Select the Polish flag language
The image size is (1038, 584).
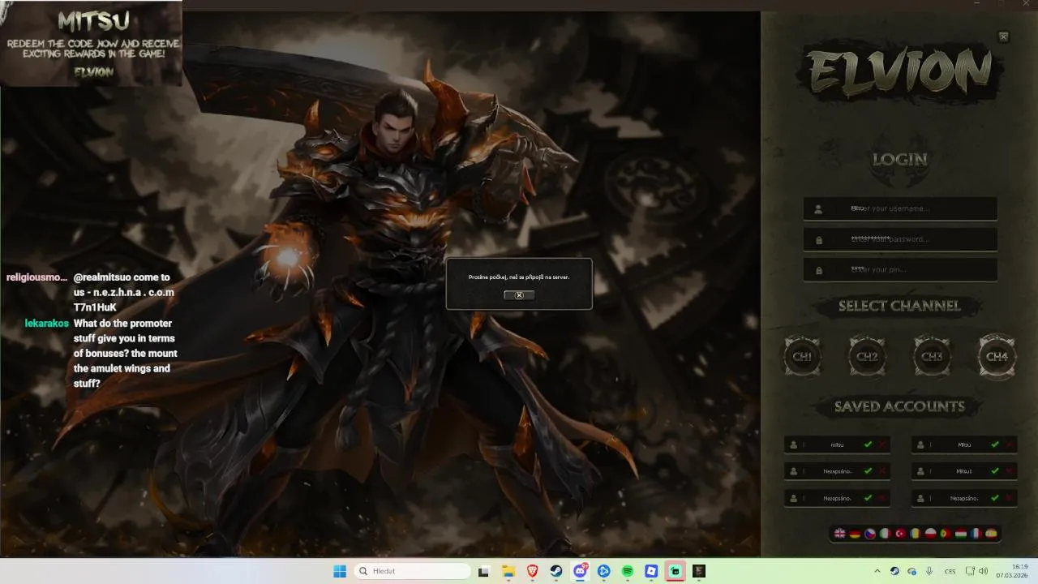tap(931, 534)
